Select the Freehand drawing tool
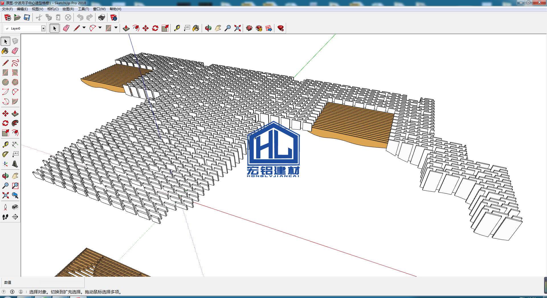 15,63
